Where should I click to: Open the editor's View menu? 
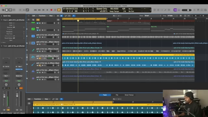click(x=47, y=99)
